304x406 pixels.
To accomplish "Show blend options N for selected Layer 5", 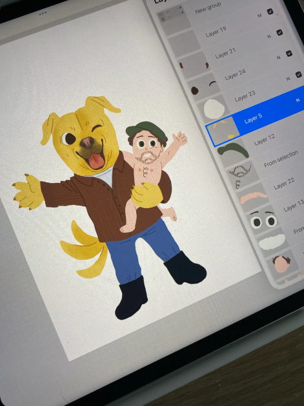I will (x=298, y=100).
